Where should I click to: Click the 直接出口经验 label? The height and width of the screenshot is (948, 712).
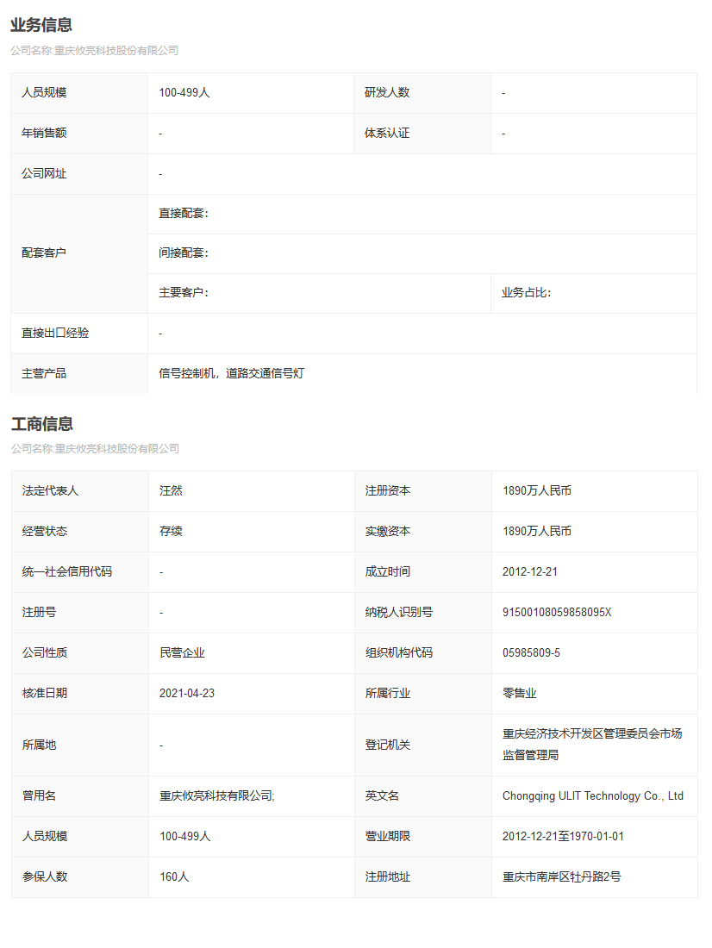(x=55, y=334)
